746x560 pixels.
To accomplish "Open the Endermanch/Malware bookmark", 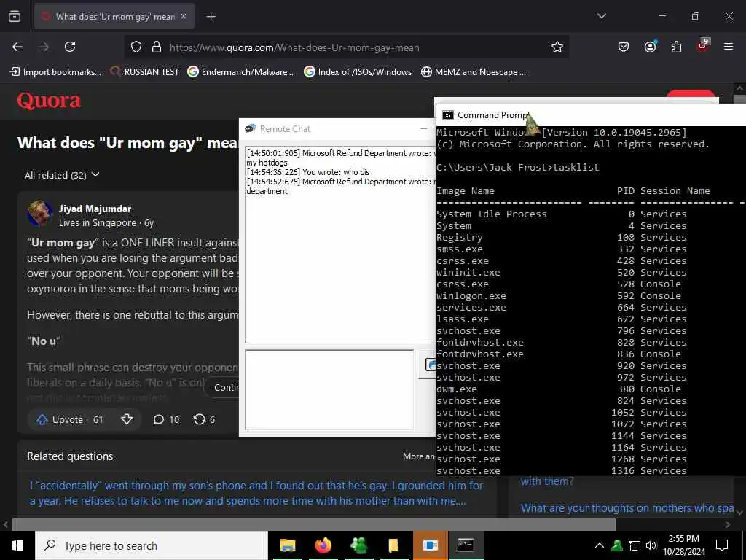I will [x=240, y=72].
